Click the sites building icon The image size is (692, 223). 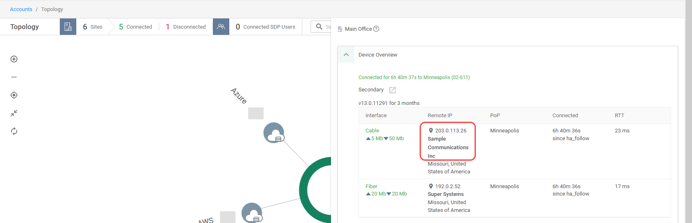[68, 27]
